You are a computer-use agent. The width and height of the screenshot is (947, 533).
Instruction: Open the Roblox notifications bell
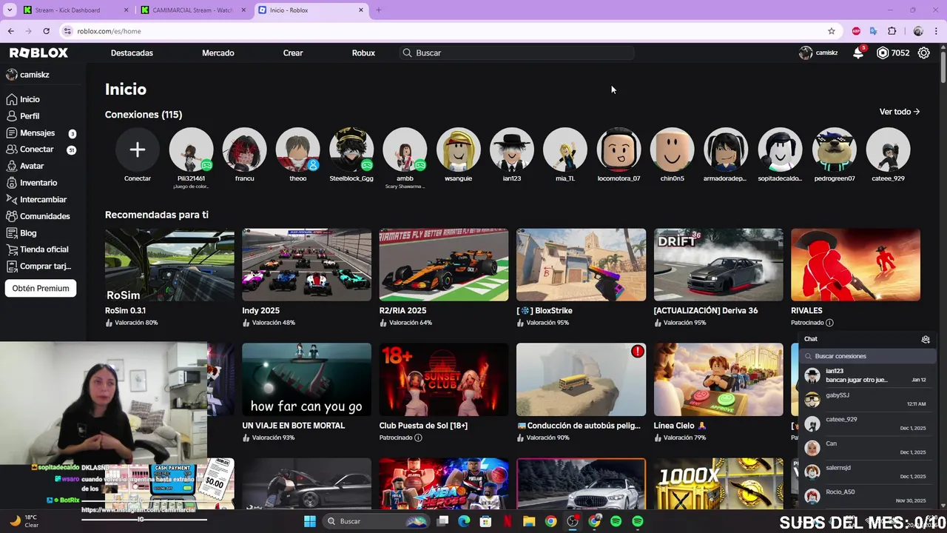(x=858, y=53)
